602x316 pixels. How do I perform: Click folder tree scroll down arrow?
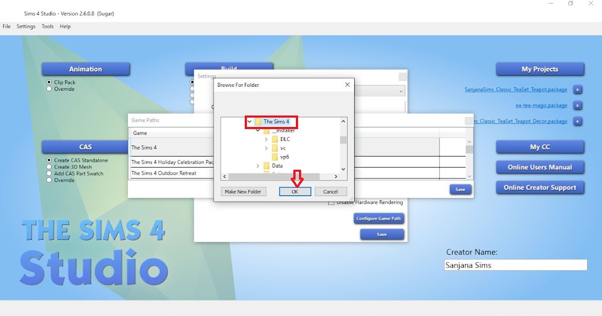click(x=343, y=170)
